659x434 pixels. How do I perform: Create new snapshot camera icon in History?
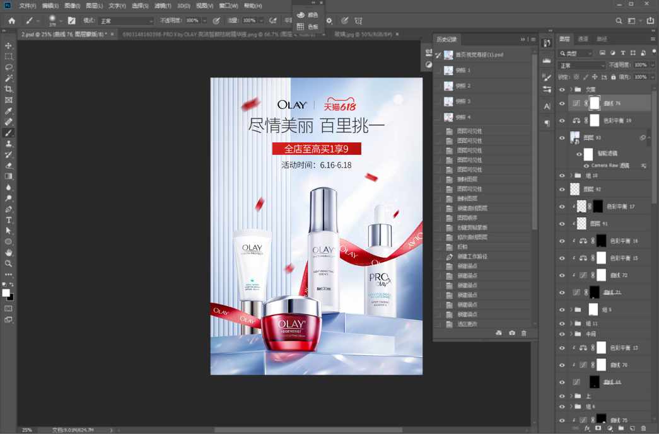pos(512,333)
